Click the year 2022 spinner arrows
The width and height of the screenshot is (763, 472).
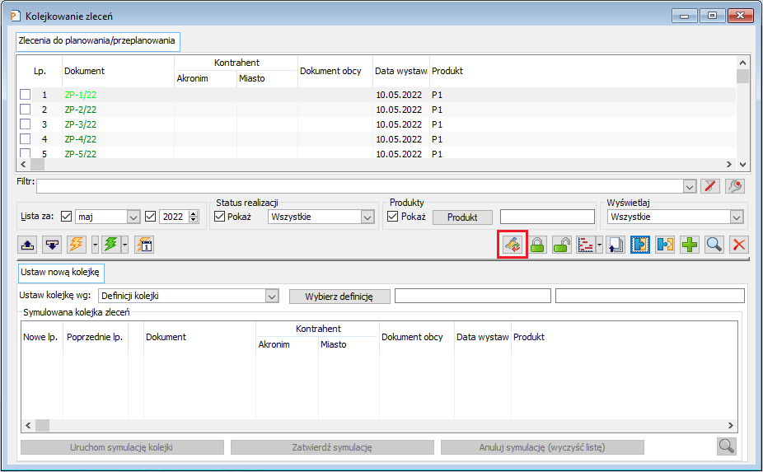(194, 217)
